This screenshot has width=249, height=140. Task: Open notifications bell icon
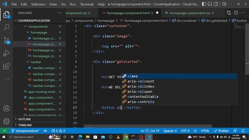pos(243,131)
